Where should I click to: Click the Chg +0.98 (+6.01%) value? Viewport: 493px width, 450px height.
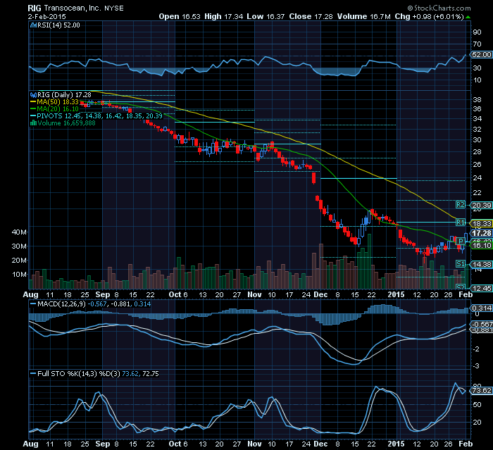pos(429,16)
